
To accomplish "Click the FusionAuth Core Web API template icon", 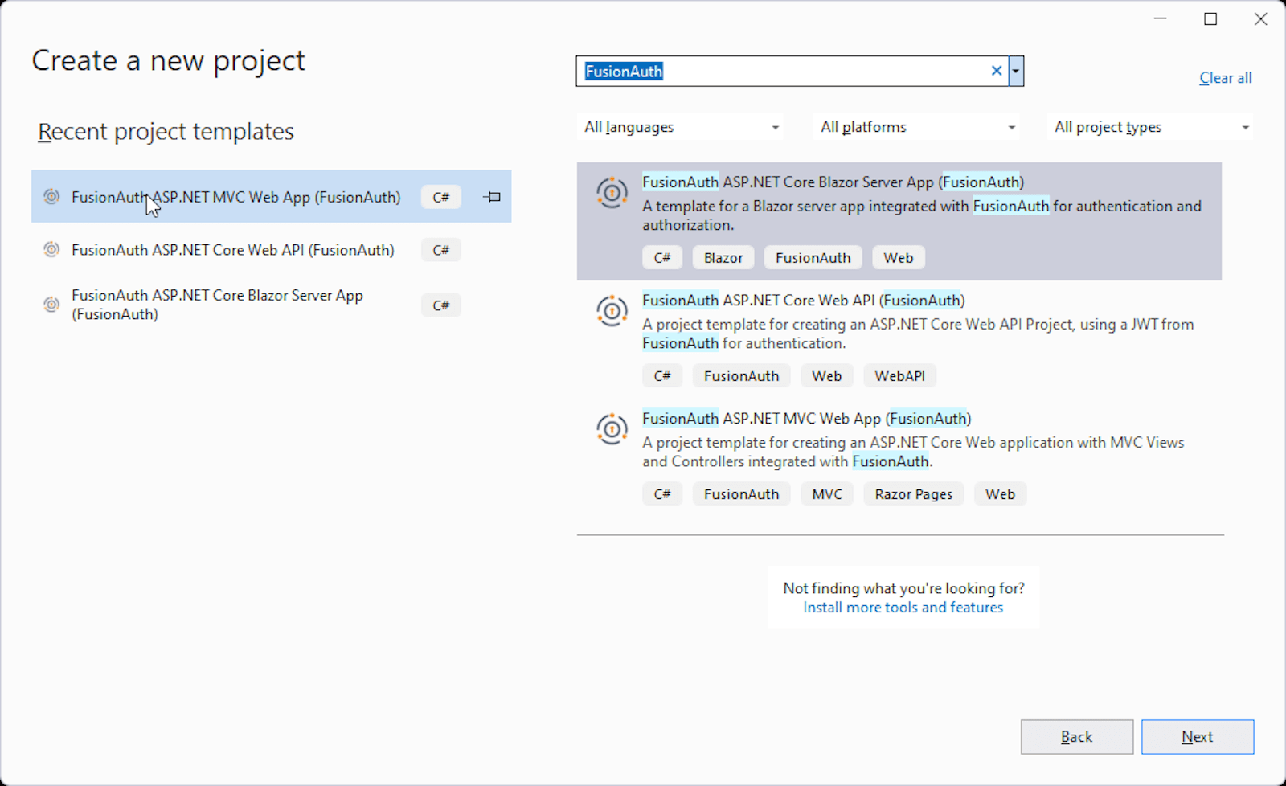I will click(x=612, y=311).
